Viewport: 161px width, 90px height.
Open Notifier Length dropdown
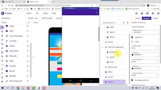(x=145, y=48)
